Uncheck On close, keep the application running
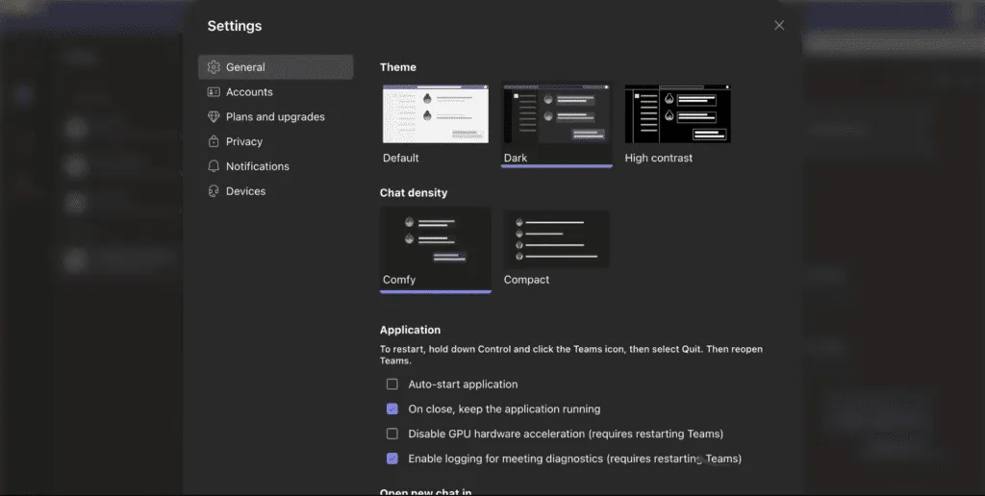Screen dimensions: 985x496 click(x=392, y=409)
